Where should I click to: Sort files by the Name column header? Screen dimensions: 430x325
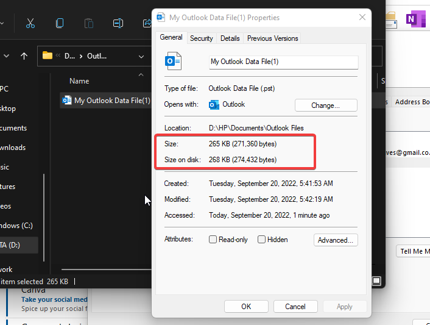(79, 81)
